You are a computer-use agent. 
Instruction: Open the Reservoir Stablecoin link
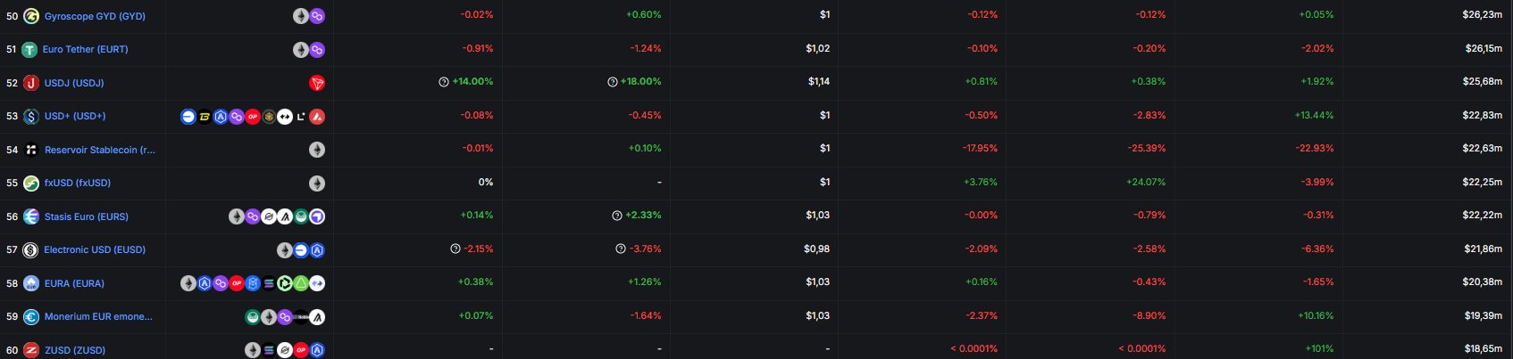tap(99, 150)
